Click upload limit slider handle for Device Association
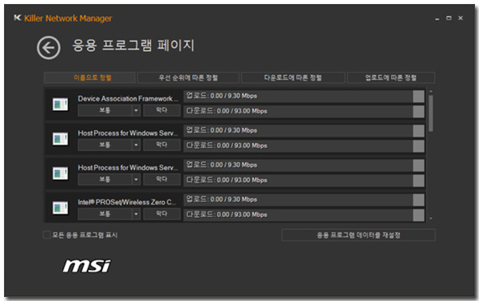The width and height of the screenshot is (479, 301). click(418, 97)
